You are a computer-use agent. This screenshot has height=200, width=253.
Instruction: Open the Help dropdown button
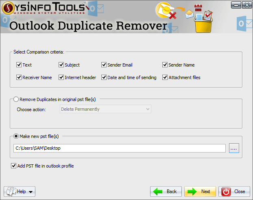[x=20, y=191]
